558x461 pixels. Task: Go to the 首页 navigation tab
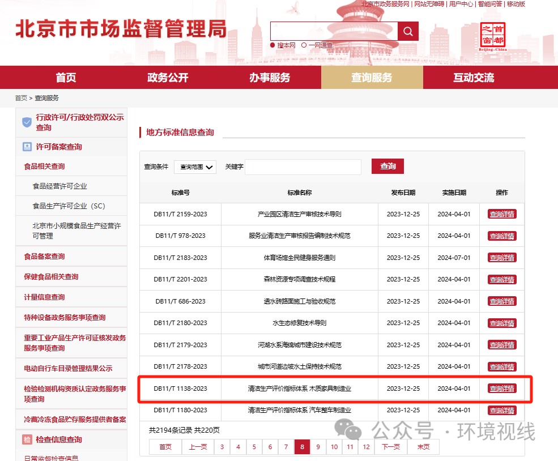(x=66, y=77)
